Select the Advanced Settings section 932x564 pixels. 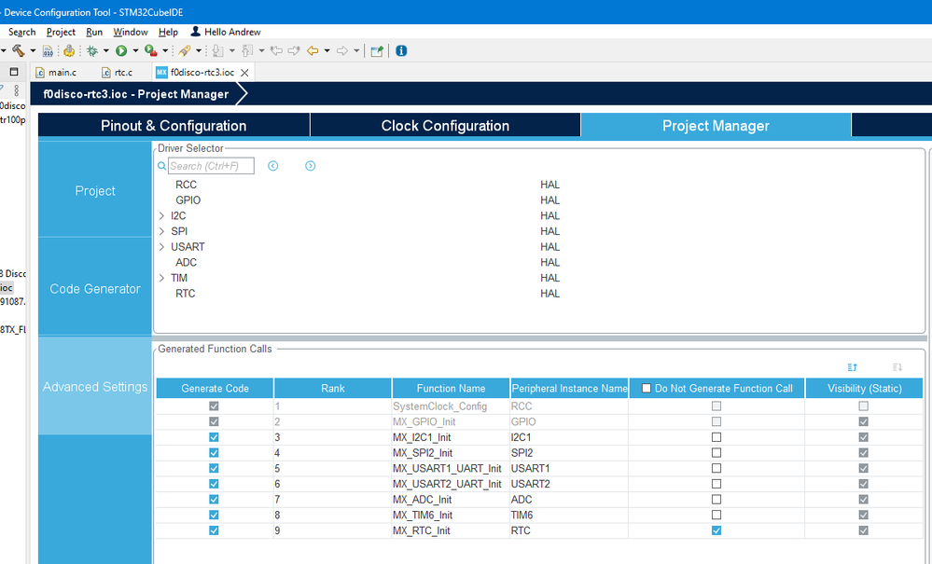click(x=95, y=387)
